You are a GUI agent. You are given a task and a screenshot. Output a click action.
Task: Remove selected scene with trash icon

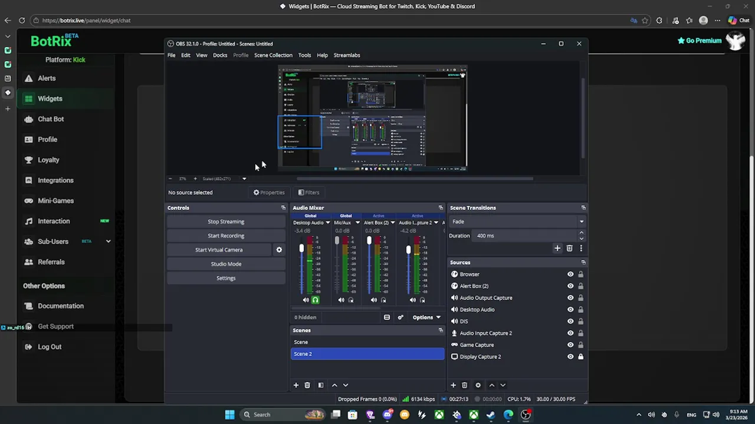[307, 385]
